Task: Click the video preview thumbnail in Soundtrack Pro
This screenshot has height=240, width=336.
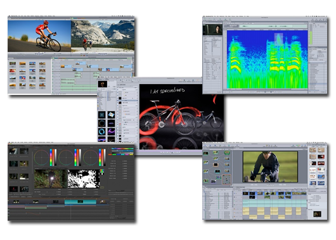Action: 212,30
